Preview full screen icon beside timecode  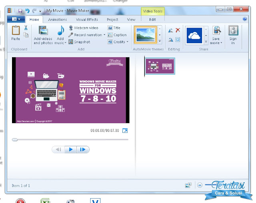pos(125,131)
